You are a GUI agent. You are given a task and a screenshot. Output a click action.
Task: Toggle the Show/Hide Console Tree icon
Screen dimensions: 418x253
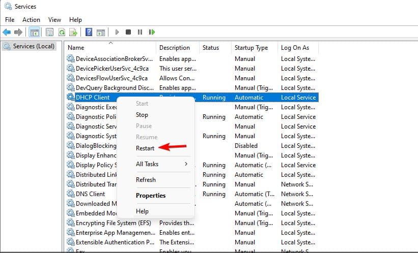click(35, 32)
